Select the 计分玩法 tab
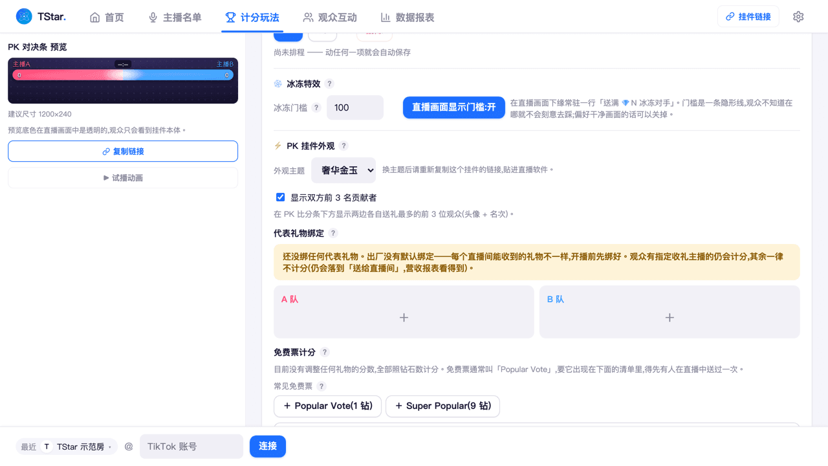The image size is (828, 466). click(252, 17)
